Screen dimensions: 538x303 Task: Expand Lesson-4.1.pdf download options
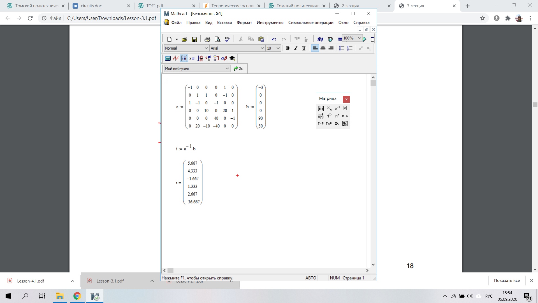click(x=73, y=281)
